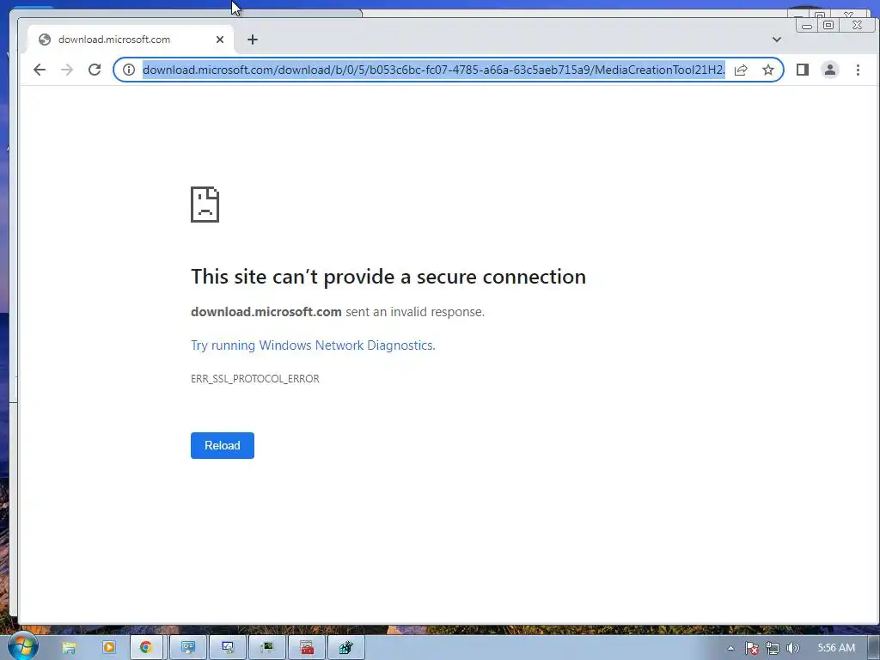The height and width of the screenshot is (660, 880).
Task: Close the download.microsoft.com tab
Action: [x=220, y=40]
